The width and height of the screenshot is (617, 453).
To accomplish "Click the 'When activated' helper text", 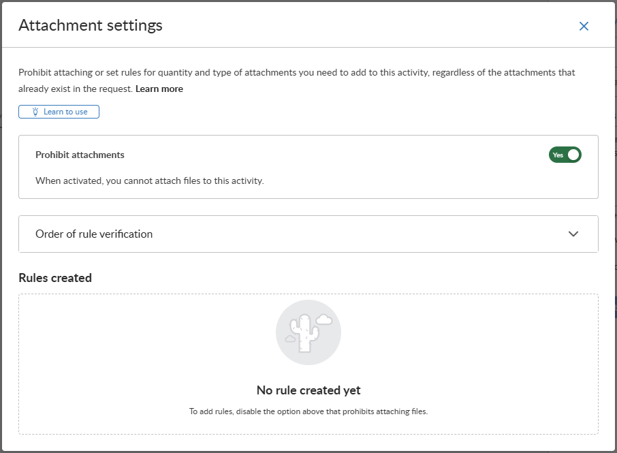I will pyautogui.click(x=149, y=181).
